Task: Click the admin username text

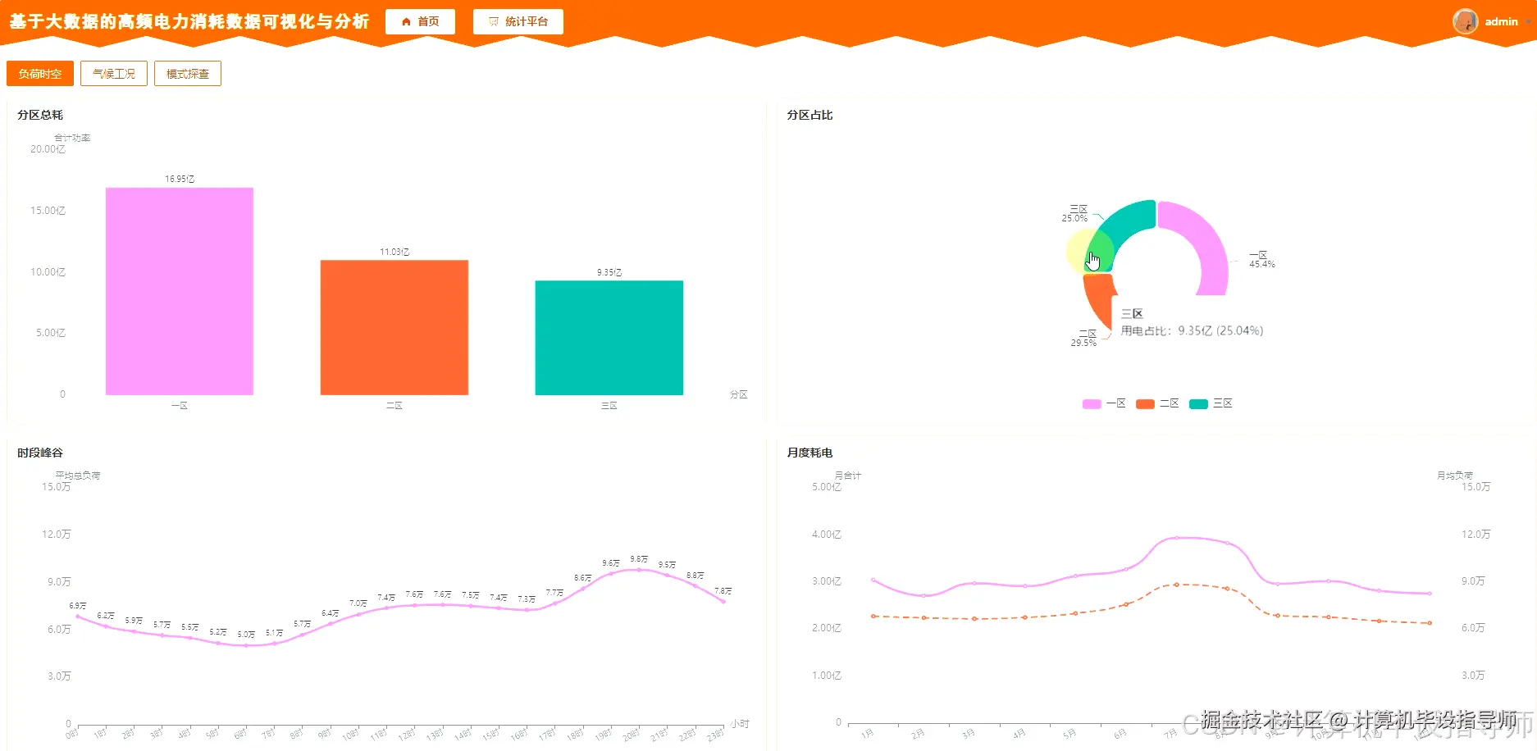Action: point(1501,22)
